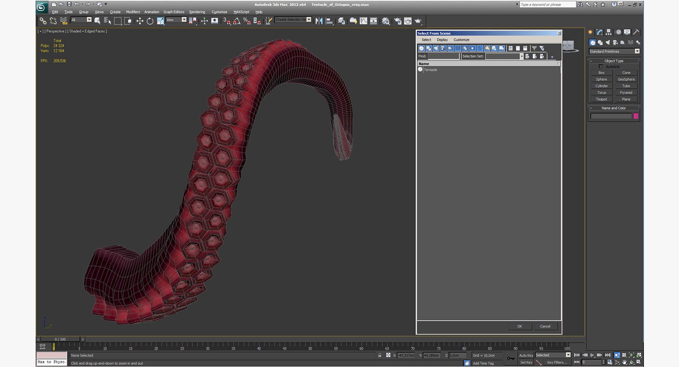
Task: Click the pink object color swatch
Action: pos(636,116)
